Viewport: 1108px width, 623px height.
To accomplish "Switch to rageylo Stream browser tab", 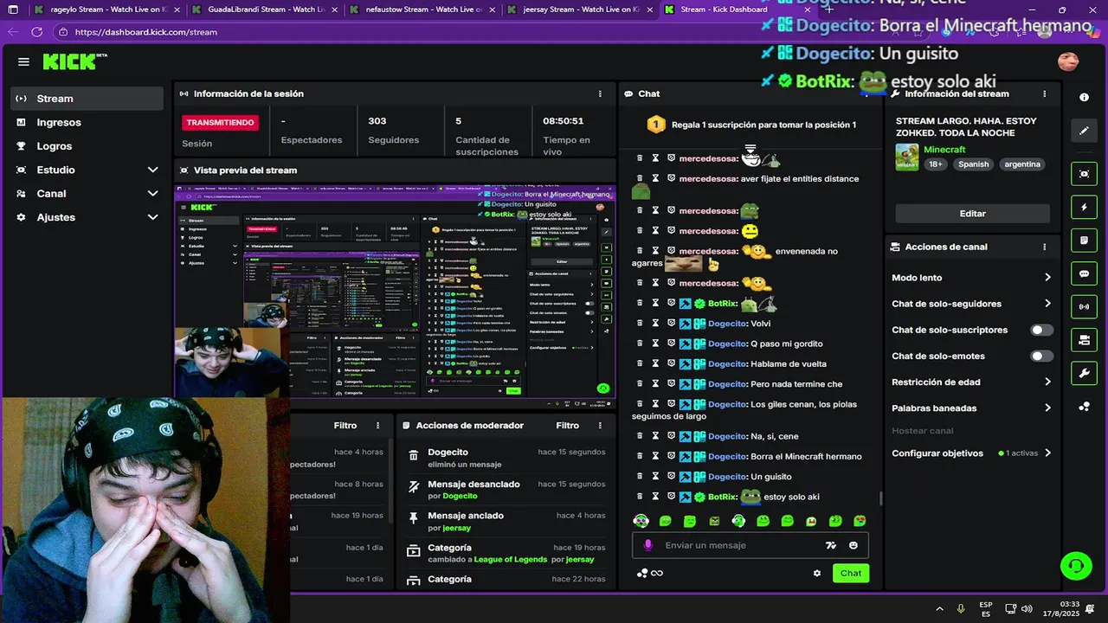I will pos(108,10).
